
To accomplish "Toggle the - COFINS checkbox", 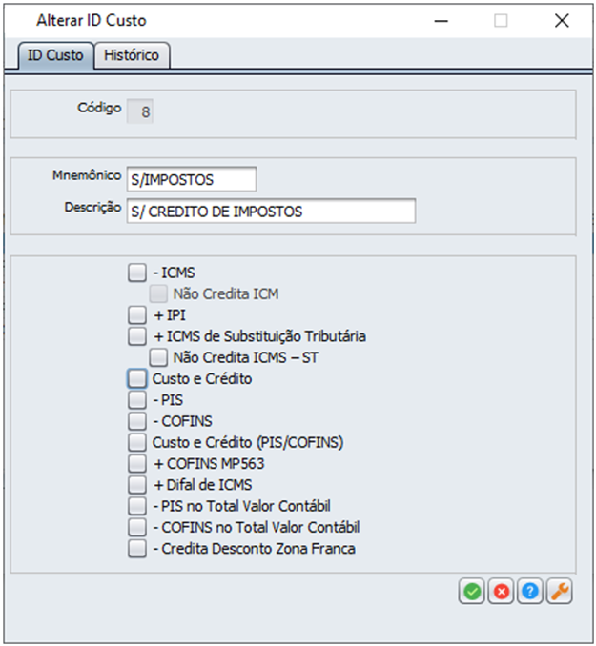I will [x=137, y=421].
